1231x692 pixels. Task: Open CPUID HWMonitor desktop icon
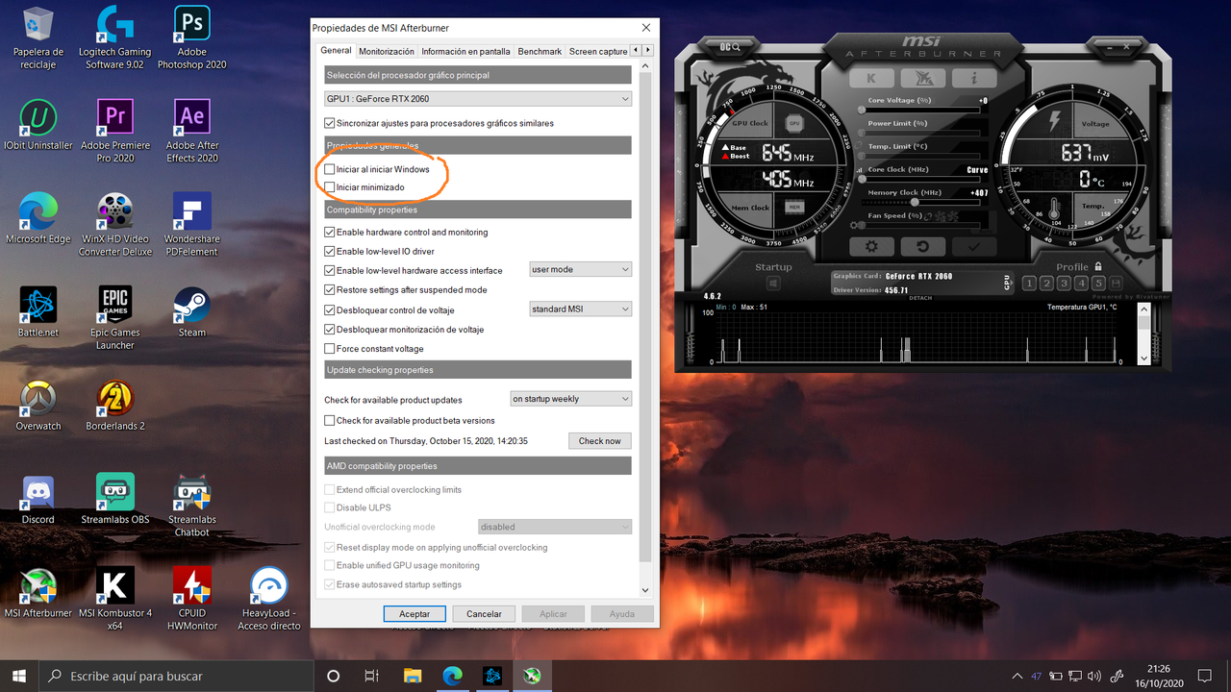[192, 599]
